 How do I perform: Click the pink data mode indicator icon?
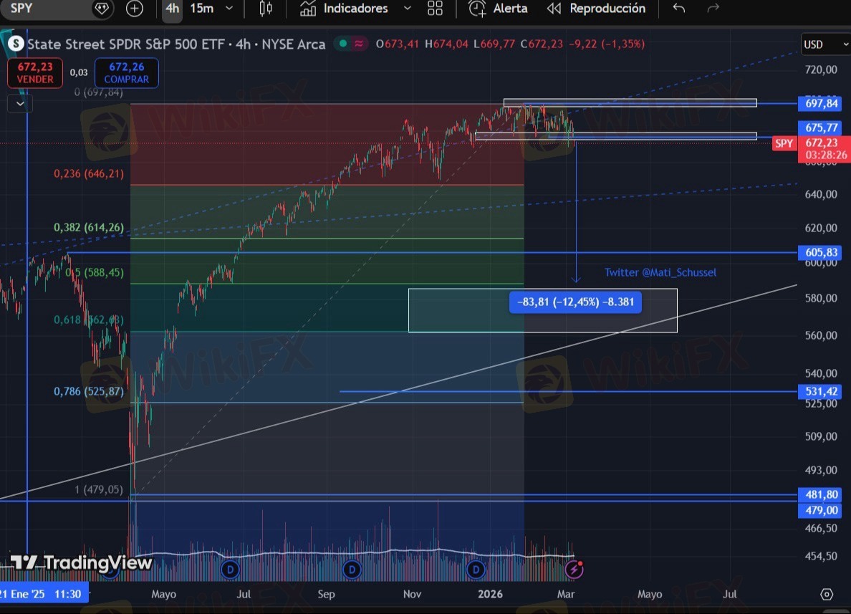359,44
